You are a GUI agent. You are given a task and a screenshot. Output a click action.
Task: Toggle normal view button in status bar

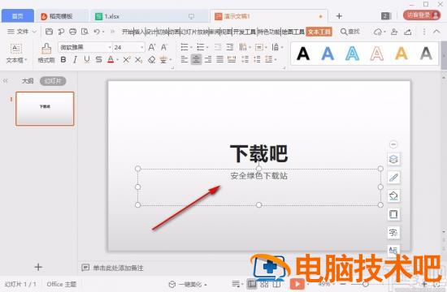tap(252, 284)
